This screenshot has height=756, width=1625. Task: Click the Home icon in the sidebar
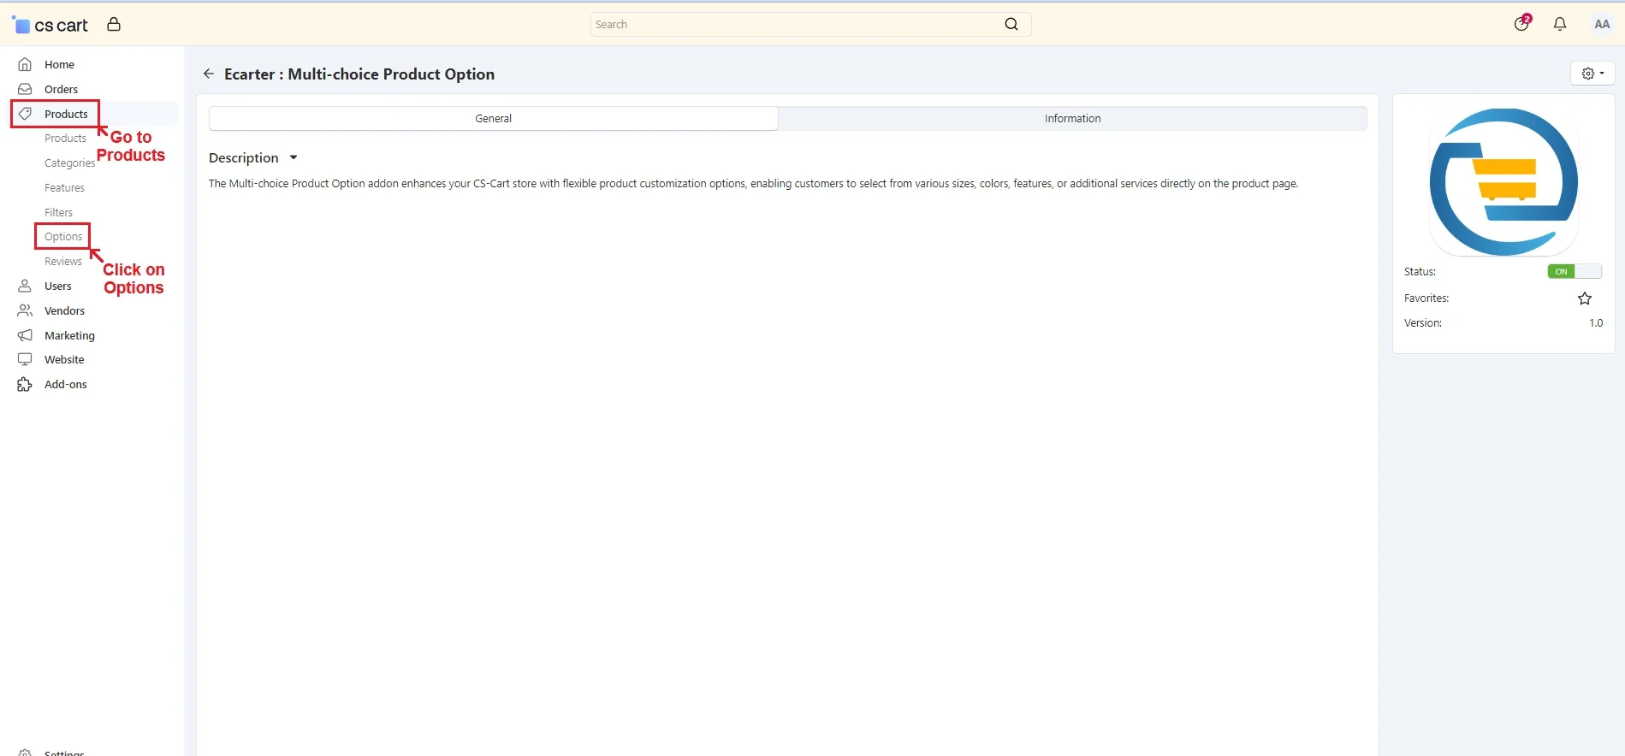(x=25, y=64)
